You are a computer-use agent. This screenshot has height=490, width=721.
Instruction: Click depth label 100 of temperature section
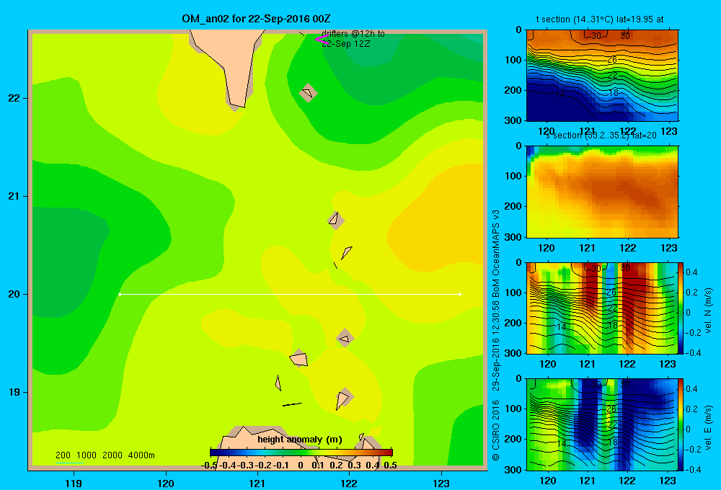(513, 60)
